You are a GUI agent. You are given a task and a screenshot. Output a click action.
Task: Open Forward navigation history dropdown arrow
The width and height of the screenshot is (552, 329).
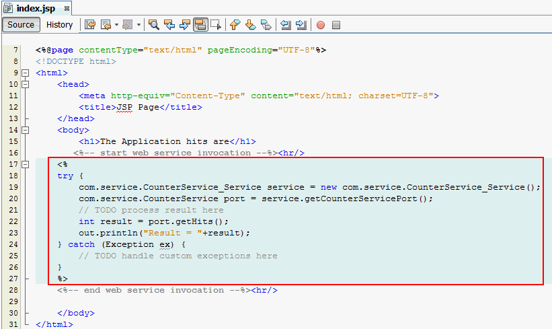[x=139, y=25]
